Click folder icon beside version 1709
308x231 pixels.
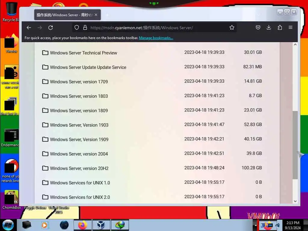coord(45,82)
